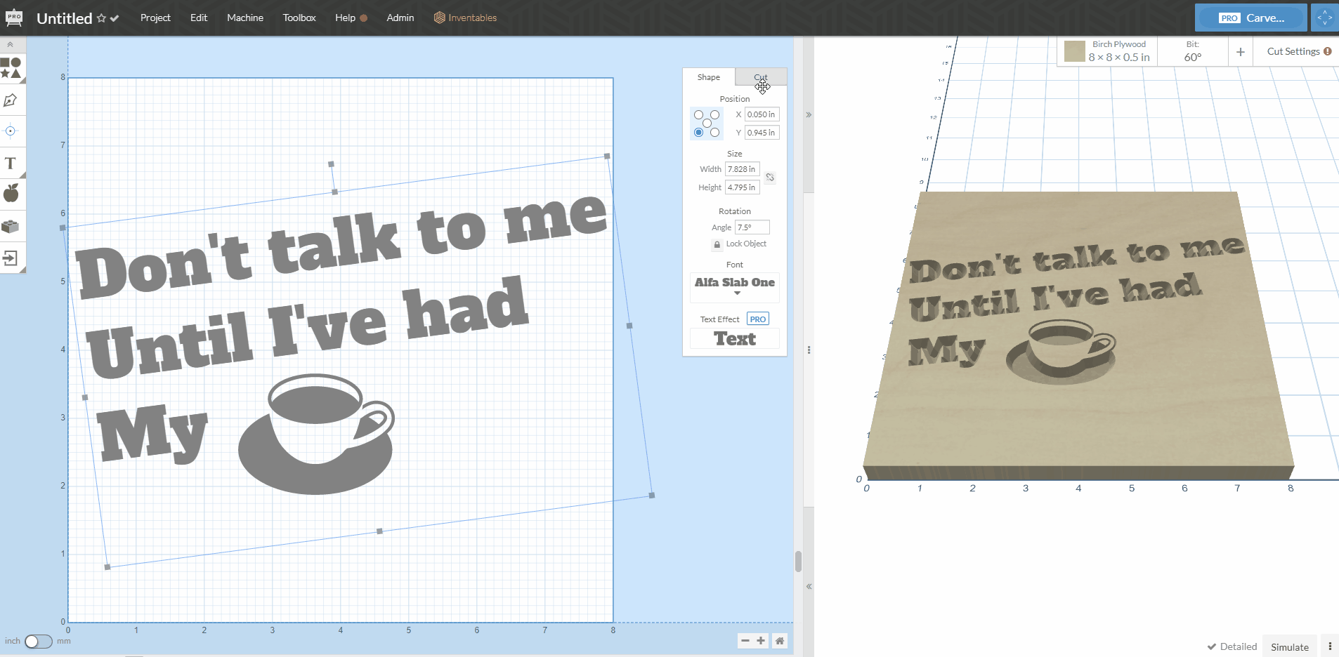The height and width of the screenshot is (657, 1339).
Task: Open the Apps (brick) tool
Action: point(11,226)
